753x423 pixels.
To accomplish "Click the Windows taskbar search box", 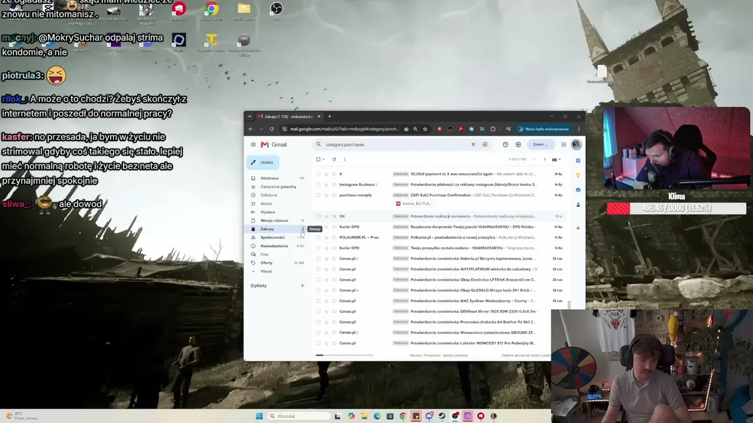I will (x=299, y=416).
